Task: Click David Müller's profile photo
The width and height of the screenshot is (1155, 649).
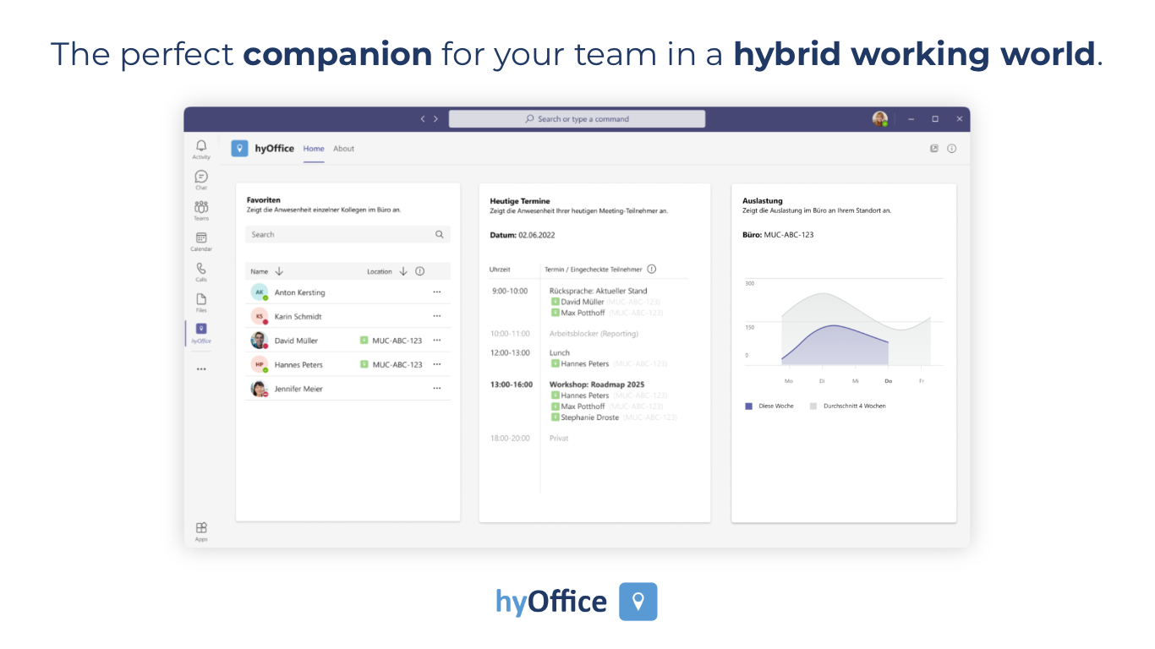Action: click(x=259, y=341)
